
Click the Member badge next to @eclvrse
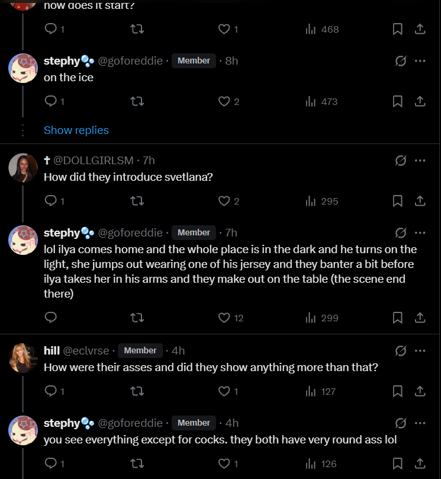140,350
